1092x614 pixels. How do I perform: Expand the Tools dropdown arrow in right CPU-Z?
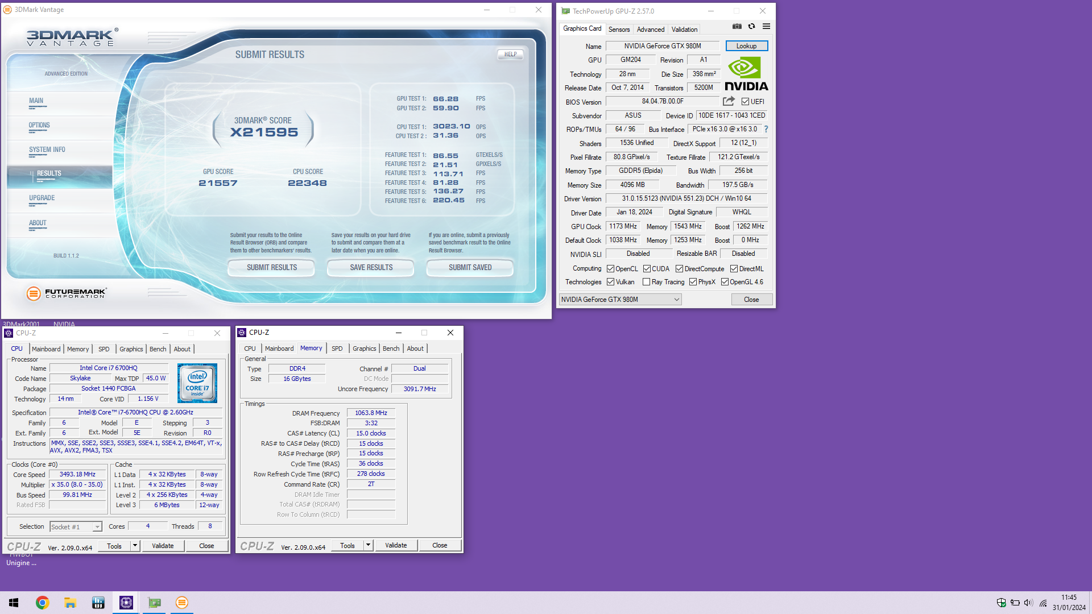[x=368, y=545]
